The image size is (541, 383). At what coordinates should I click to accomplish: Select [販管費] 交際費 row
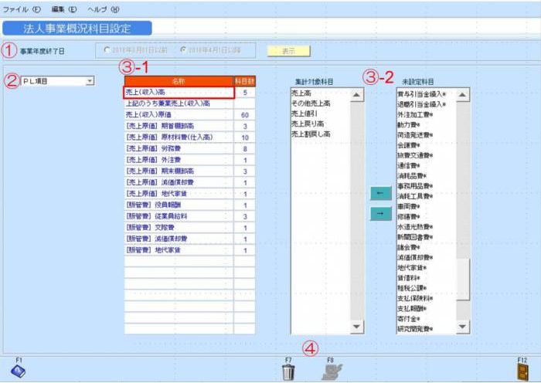pyautogui.click(x=190, y=228)
